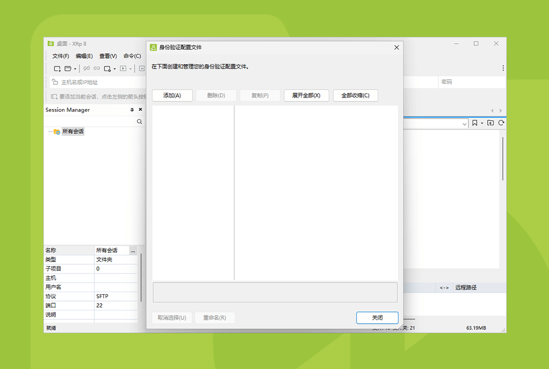Click the 添加(A) button in the dialog
The height and width of the screenshot is (369, 549).
coord(172,95)
